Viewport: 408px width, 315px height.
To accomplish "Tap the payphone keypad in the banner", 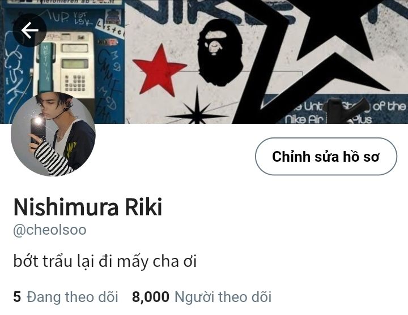I will pyautogui.click(x=75, y=83).
